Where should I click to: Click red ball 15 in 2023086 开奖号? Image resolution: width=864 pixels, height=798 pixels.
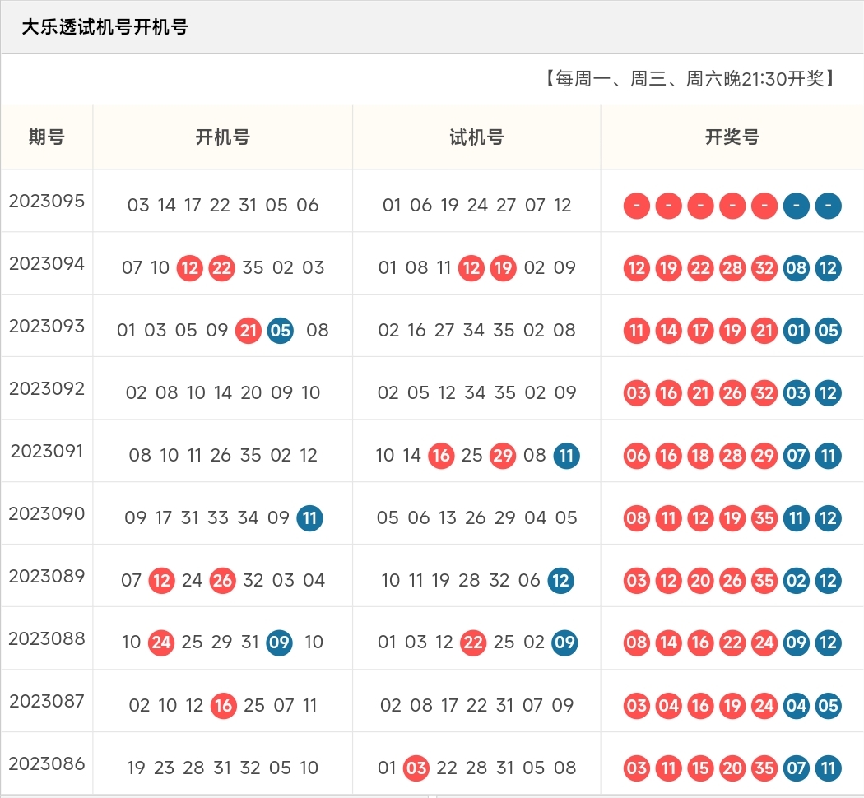700,768
